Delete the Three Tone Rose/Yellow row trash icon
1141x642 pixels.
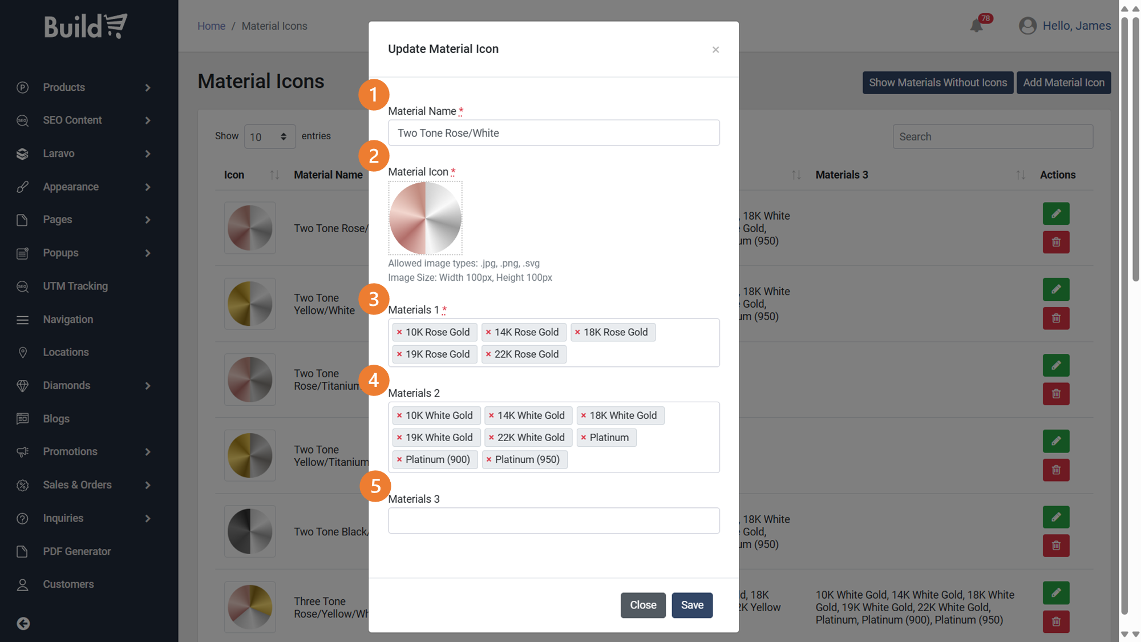pyautogui.click(x=1056, y=621)
